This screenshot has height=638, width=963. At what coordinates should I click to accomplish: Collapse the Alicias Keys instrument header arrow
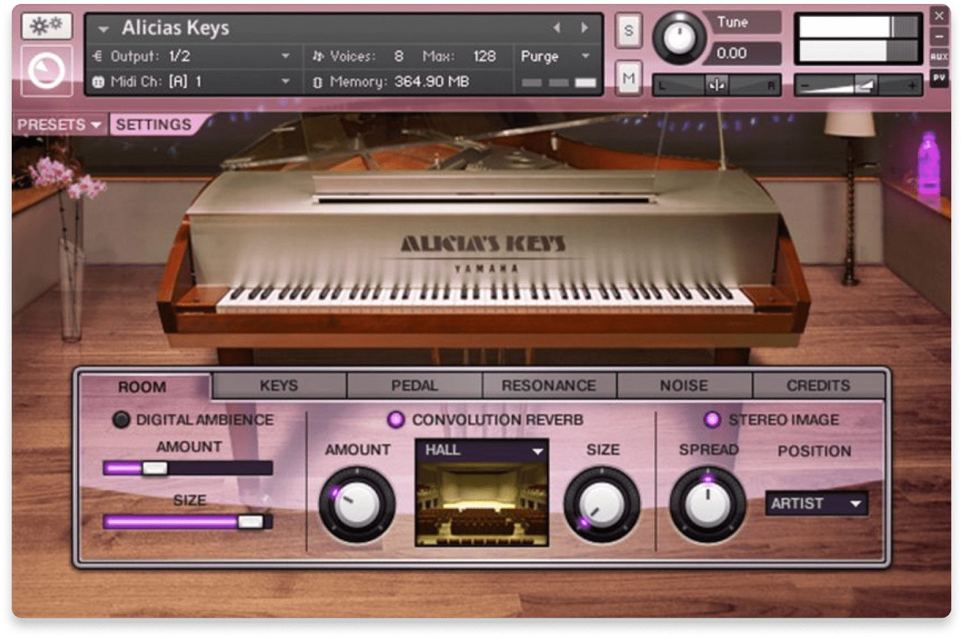(103, 29)
